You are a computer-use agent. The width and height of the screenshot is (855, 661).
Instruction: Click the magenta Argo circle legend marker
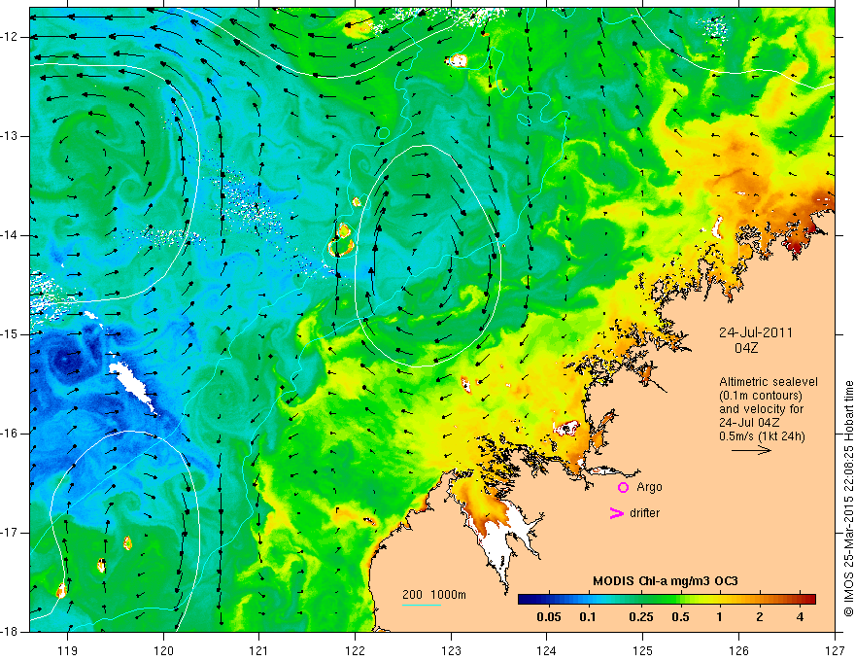click(623, 487)
